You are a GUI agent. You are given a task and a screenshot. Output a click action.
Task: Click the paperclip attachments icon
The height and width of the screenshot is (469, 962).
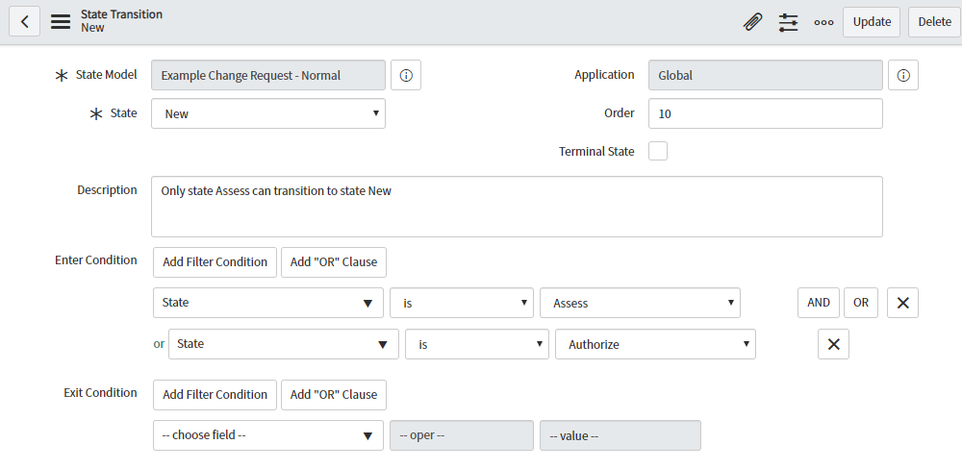tap(752, 22)
